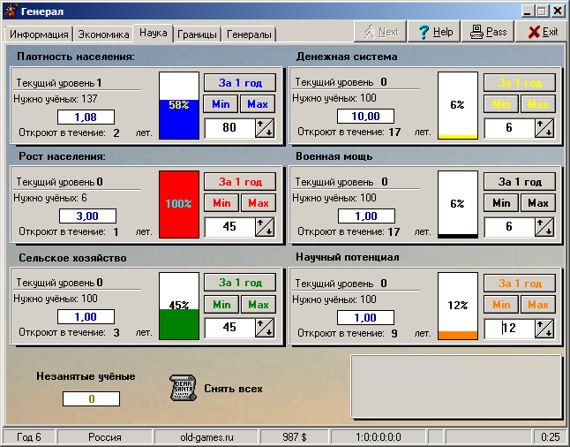The image size is (570, 447).
Task: Click За 1 год for Сельское хозяйство
Action: tap(240, 283)
